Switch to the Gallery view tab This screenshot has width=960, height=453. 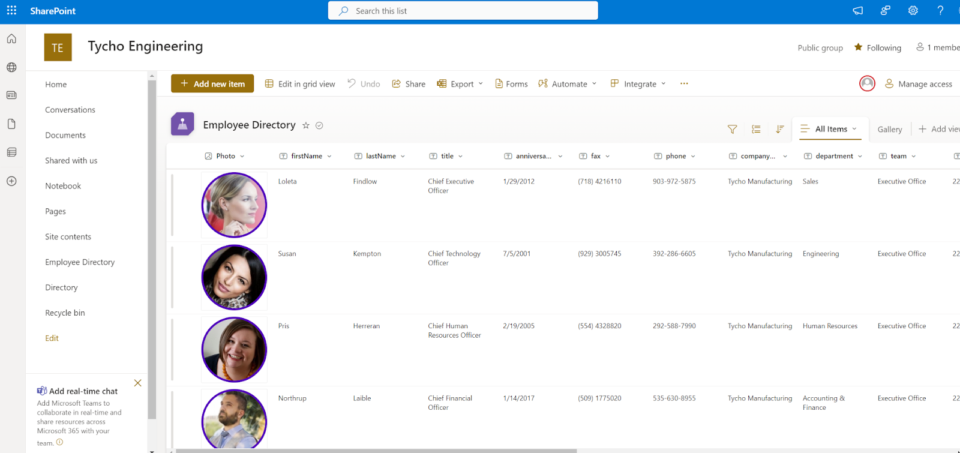click(890, 129)
